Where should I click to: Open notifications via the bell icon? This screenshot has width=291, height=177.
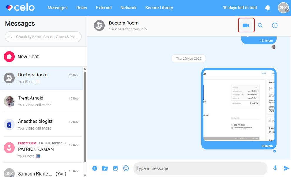pyautogui.click(x=267, y=8)
